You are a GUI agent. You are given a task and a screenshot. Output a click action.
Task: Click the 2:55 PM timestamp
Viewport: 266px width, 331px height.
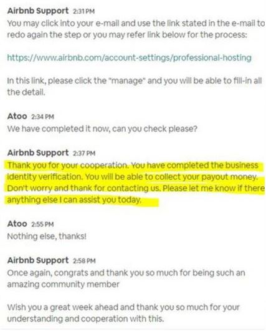(x=42, y=224)
